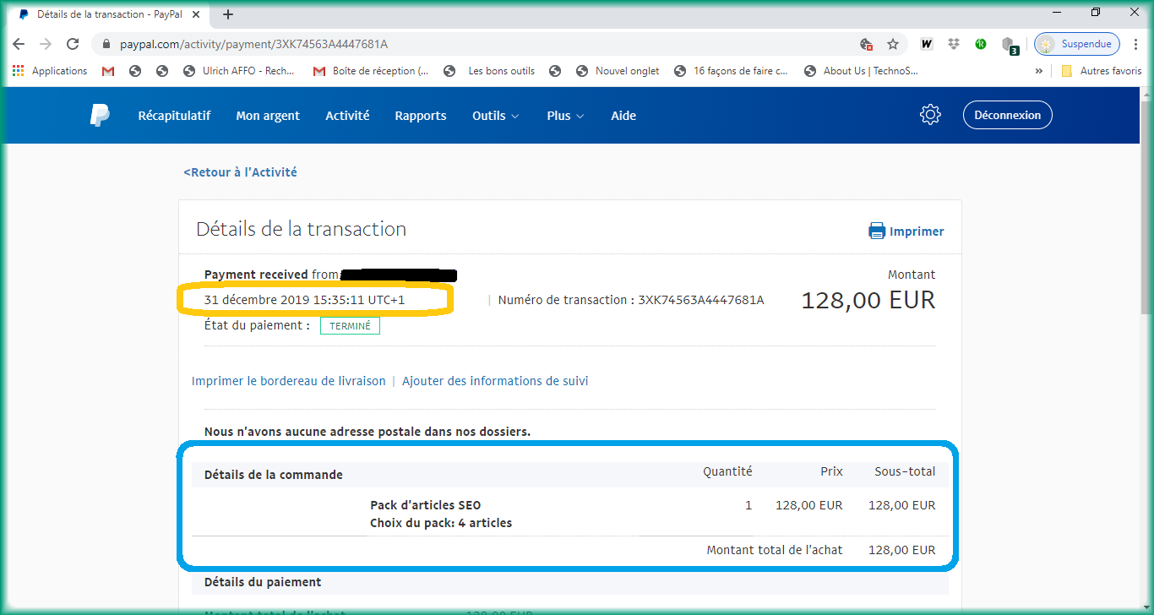The image size is (1154, 615).
Task: Click the W extension icon in toolbar
Action: pos(927,44)
